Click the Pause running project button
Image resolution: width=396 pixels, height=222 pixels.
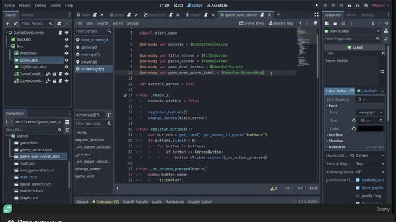(x=325, y=6)
